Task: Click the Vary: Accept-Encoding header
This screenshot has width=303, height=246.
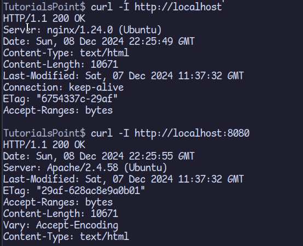Action: pos(61,225)
